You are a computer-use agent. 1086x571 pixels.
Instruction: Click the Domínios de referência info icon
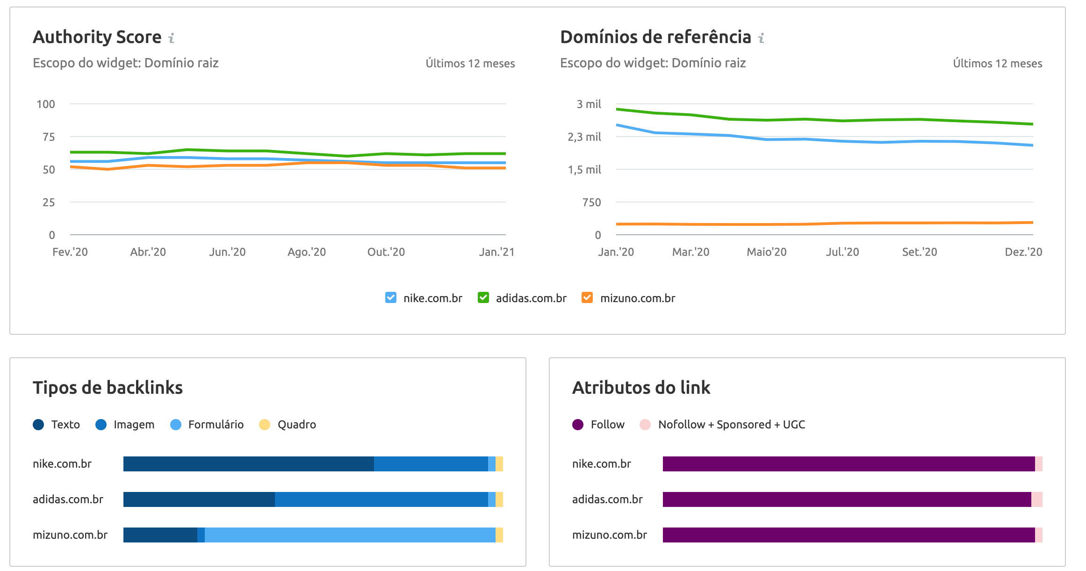(x=762, y=38)
